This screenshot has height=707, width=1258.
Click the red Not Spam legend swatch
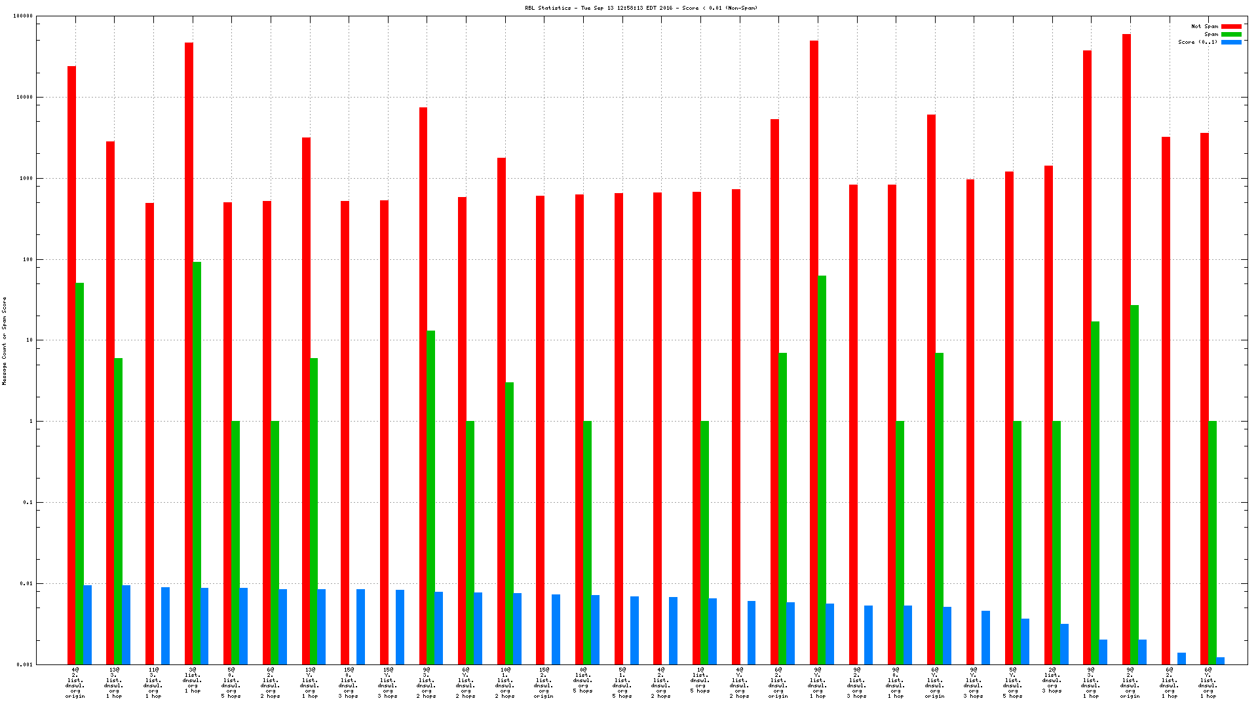[x=1231, y=27]
